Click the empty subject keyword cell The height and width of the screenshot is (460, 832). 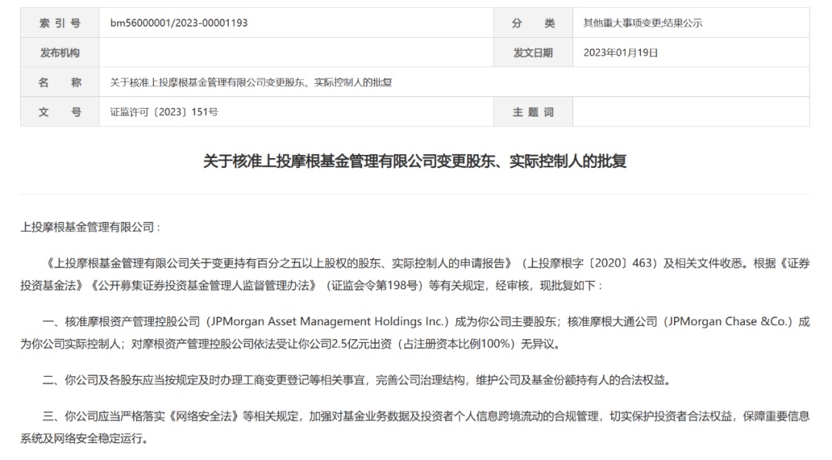point(693,112)
